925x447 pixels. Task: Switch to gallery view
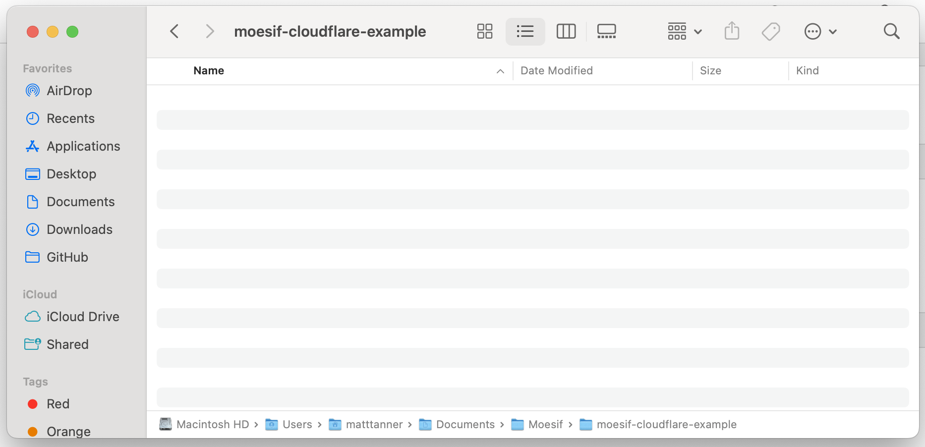606,31
